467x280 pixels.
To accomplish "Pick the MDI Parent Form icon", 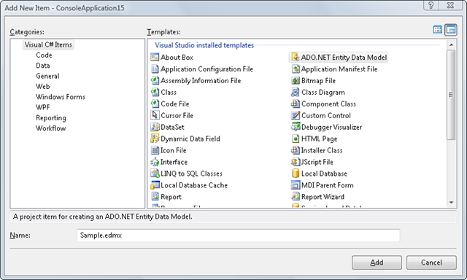I will click(x=295, y=184).
